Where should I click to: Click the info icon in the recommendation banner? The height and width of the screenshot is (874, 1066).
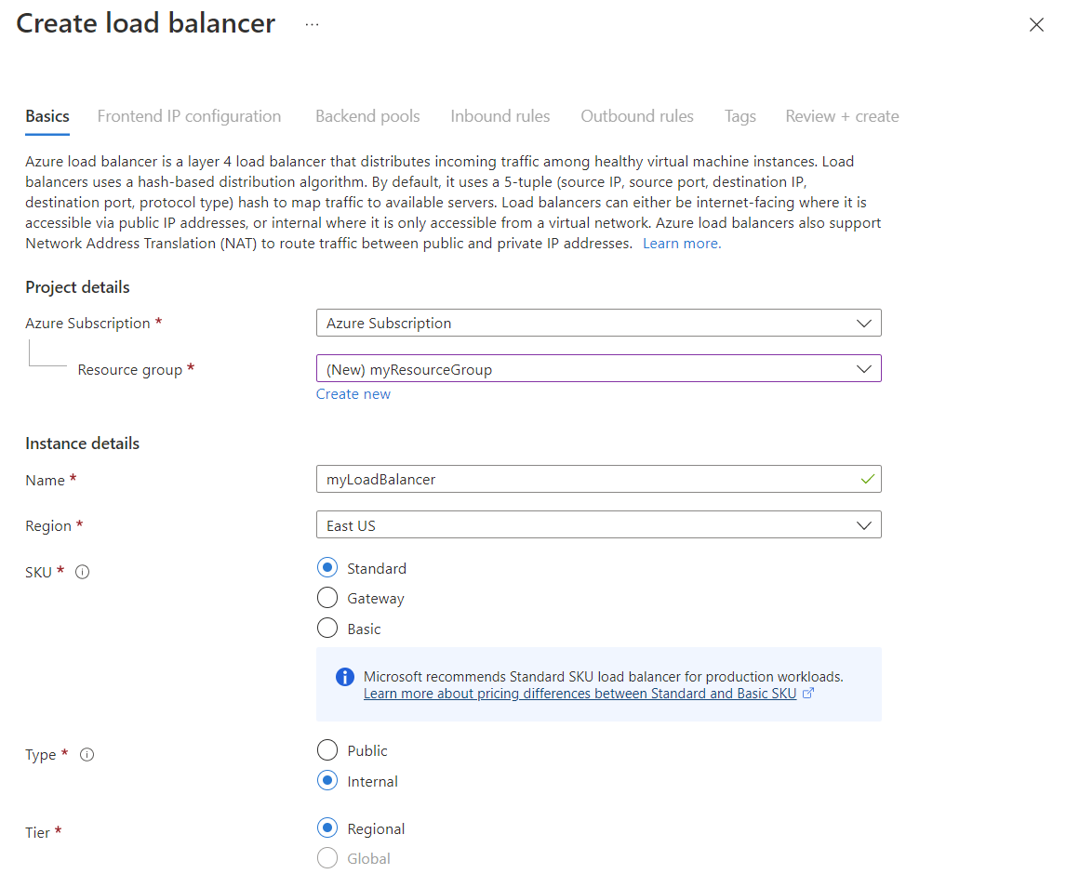[x=344, y=677]
